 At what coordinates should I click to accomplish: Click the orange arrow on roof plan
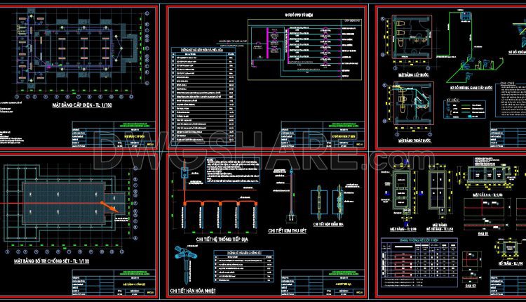(110, 206)
